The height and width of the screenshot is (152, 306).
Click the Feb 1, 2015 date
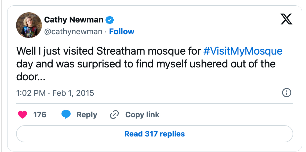73,93
